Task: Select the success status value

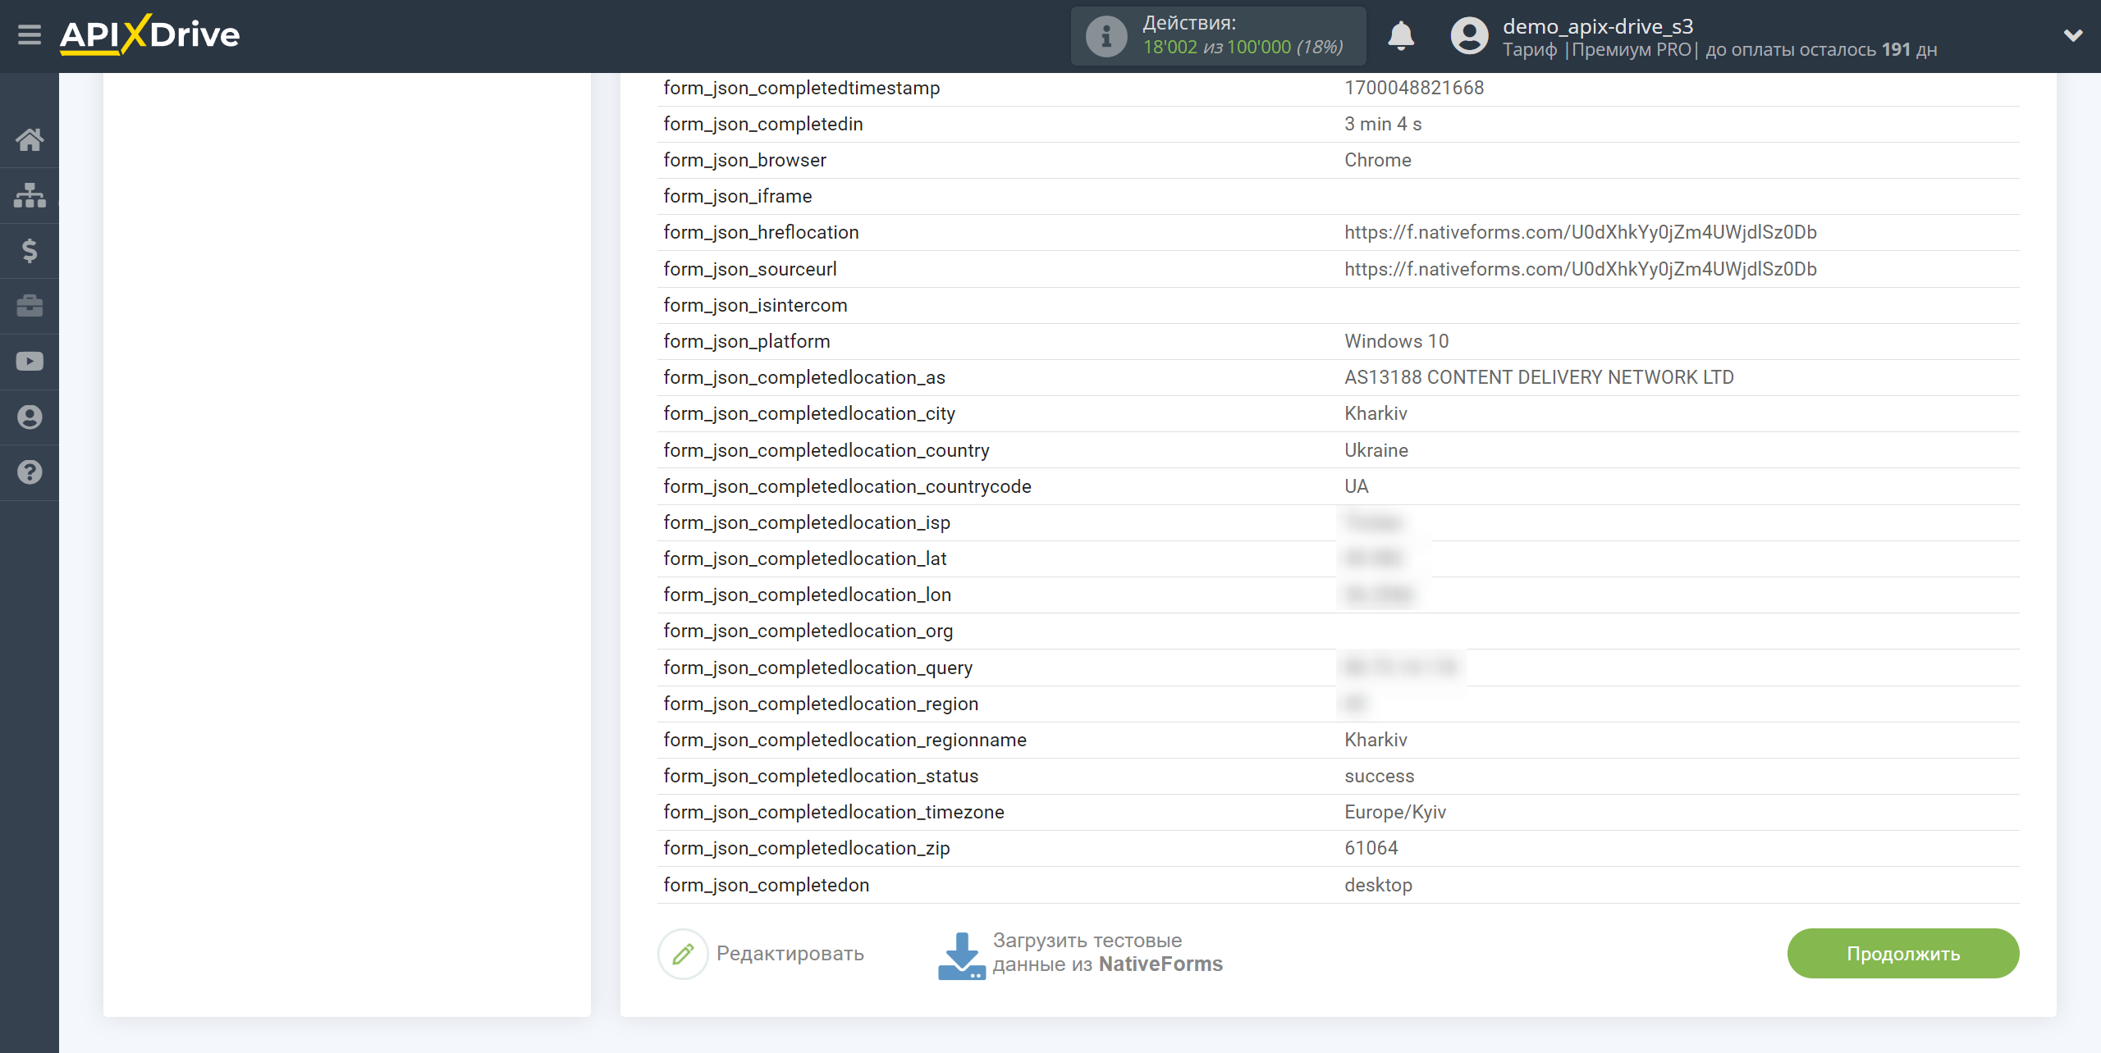Action: pyautogui.click(x=1380, y=776)
